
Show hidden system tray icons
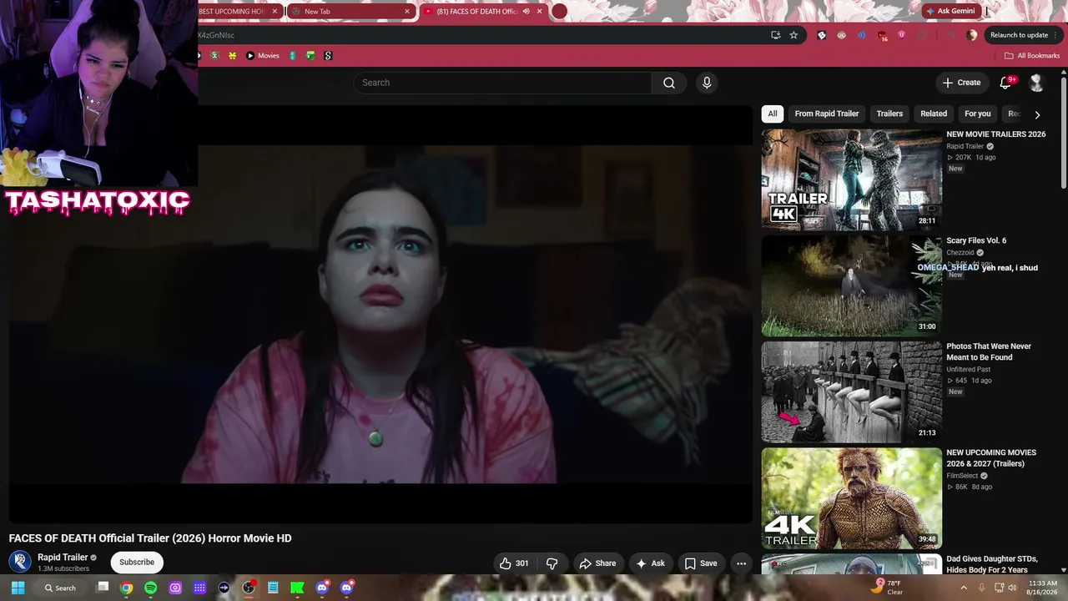pyautogui.click(x=964, y=588)
